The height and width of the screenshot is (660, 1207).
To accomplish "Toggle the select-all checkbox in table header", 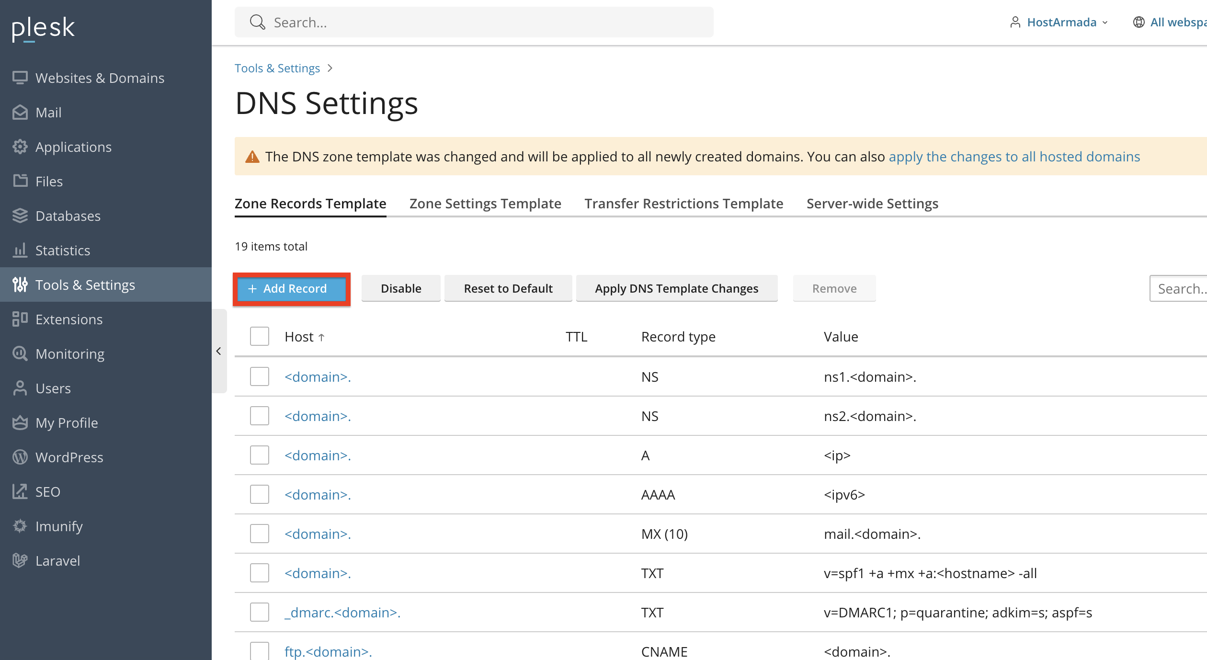I will pyautogui.click(x=259, y=336).
